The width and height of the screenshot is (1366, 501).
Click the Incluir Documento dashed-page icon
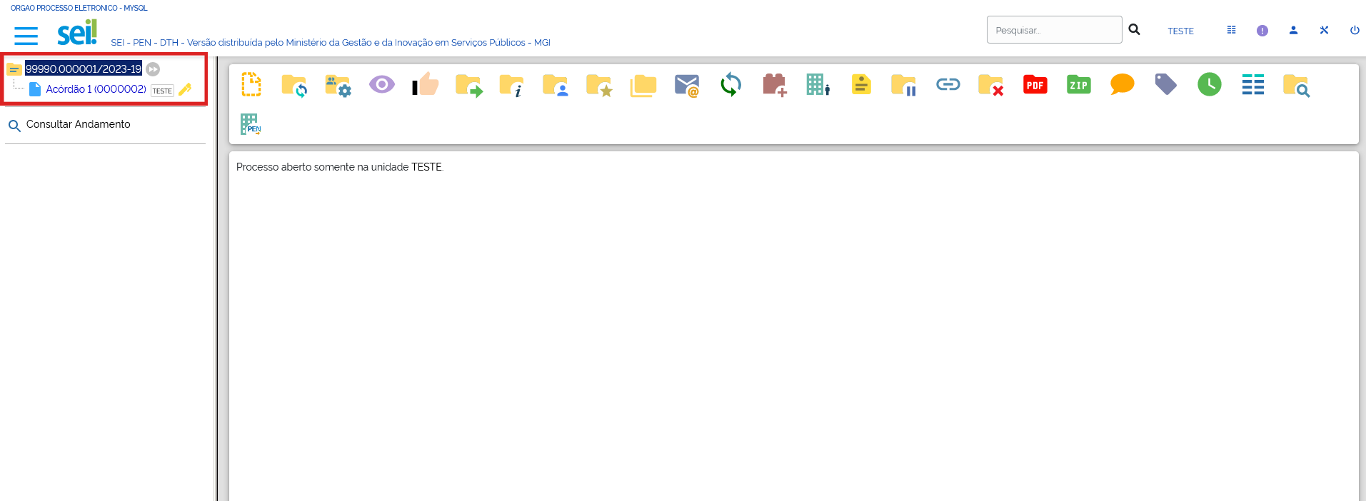tap(251, 84)
